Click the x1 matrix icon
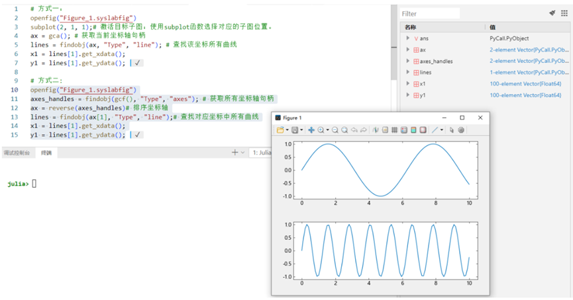The height and width of the screenshot is (300, 573). [416, 84]
